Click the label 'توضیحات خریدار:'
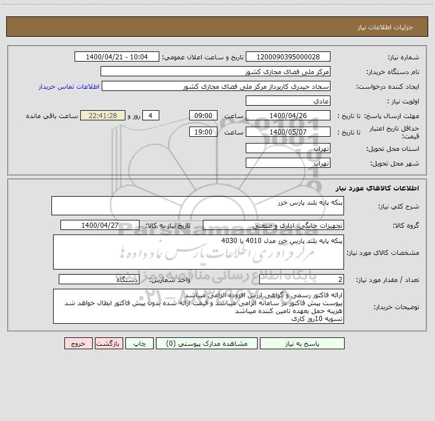The image size is (435, 421). pyautogui.click(x=397, y=307)
